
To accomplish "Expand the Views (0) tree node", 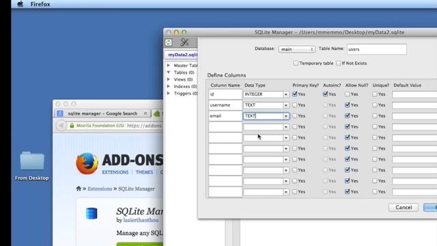I will click(169, 79).
